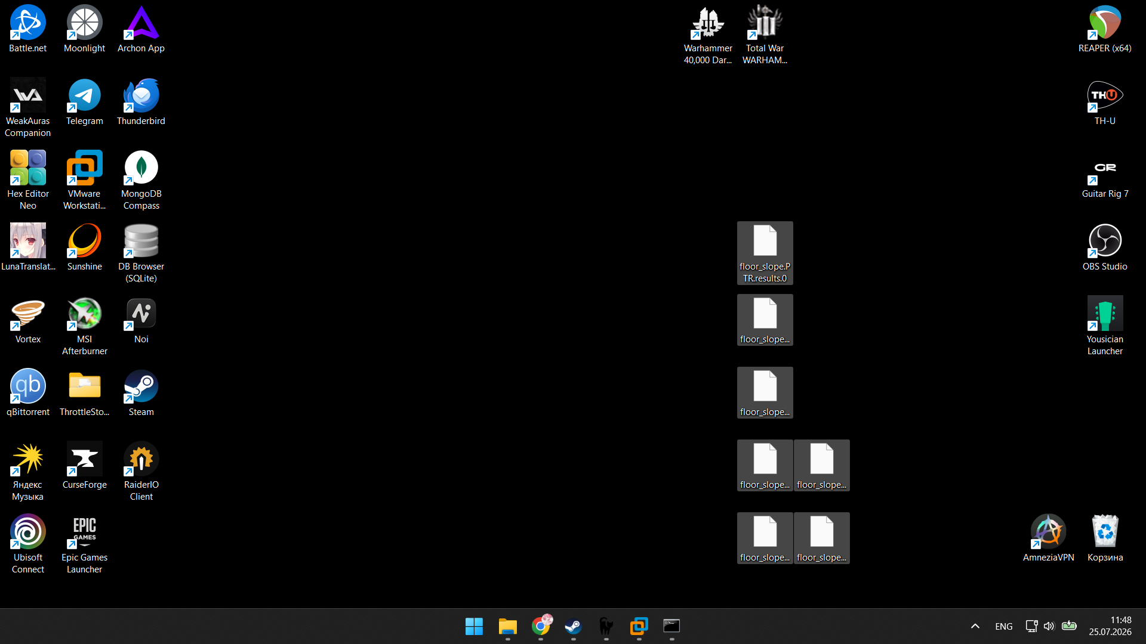
Task: Select the ThrottleStop folder icon
Action: click(84, 393)
